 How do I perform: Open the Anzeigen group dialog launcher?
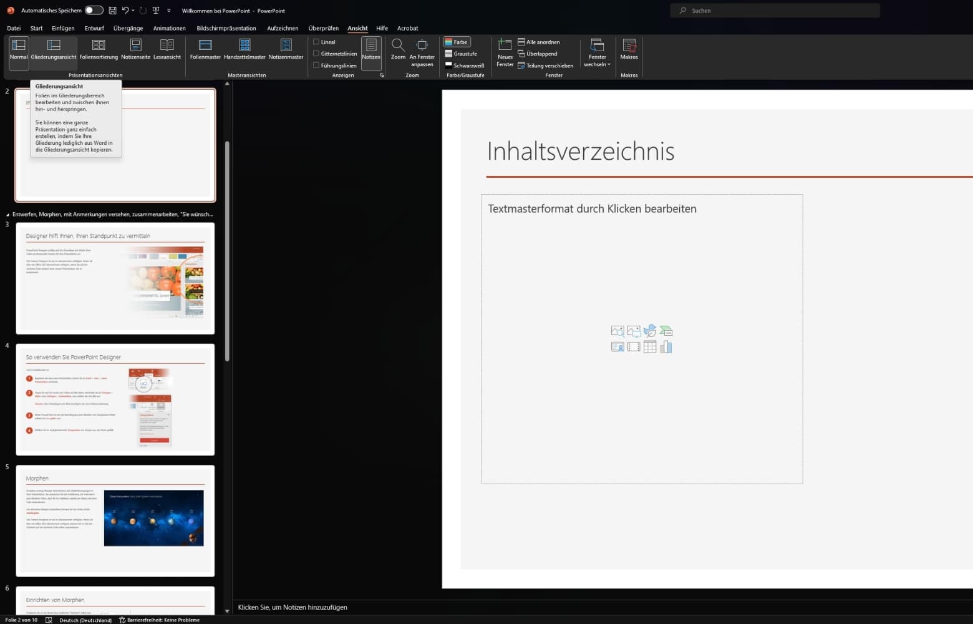[x=382, y=76]
